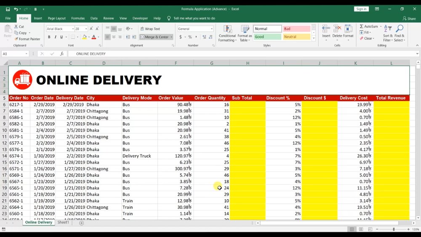
Task: Adjust the zoom slider handle
Action: (x=394, y=229)
